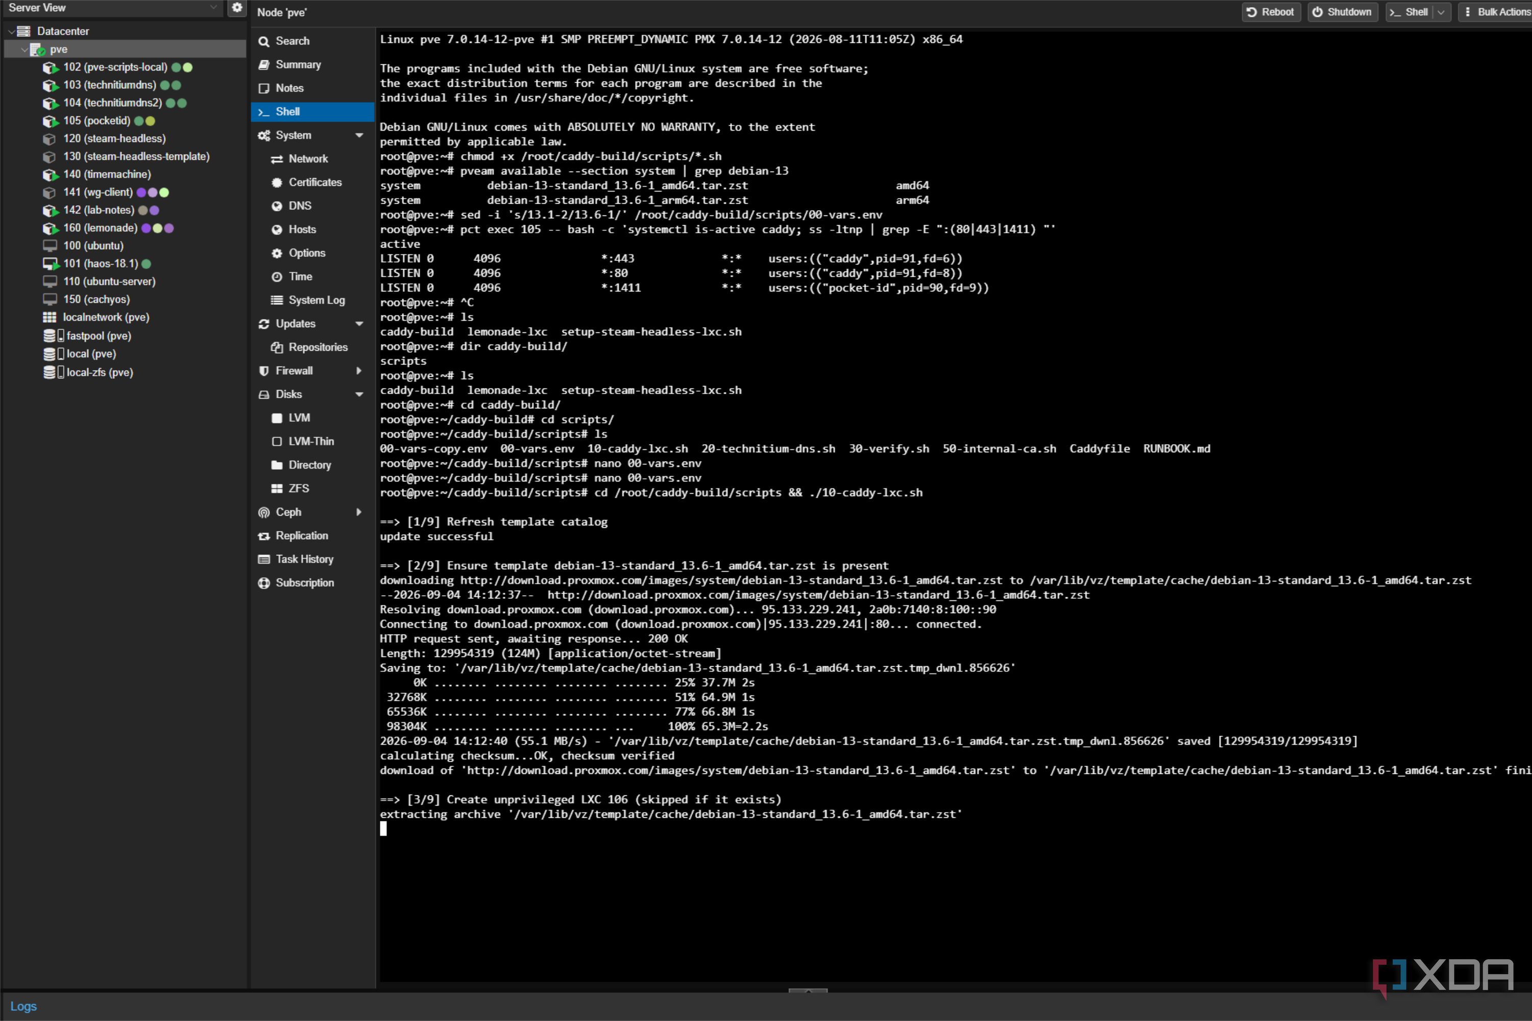This screenshot has width=1532, height=1021.
Task: Click the Updates refresh icon
Action: click(264, 324)
